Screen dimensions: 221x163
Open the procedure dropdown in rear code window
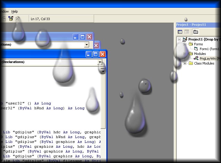point(87,44)
